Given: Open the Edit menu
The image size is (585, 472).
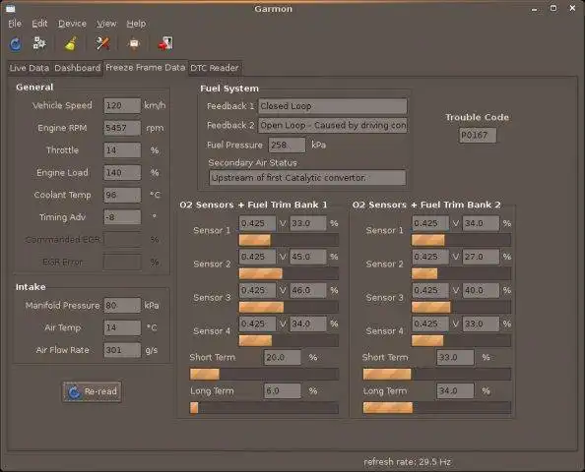Looking at the screenshot, I should [x=39, y=24].
